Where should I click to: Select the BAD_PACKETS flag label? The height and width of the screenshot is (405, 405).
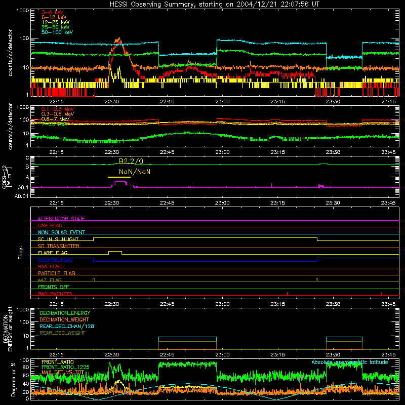tap(55, 294)
